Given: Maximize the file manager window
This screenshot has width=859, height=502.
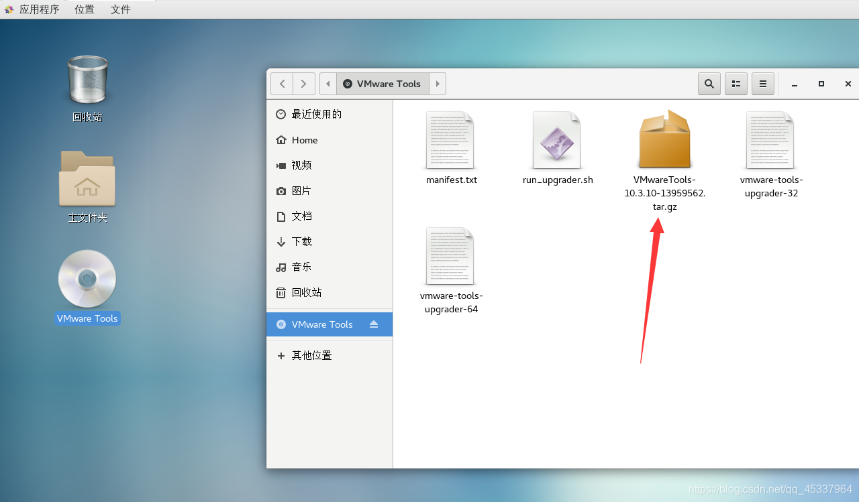Looking at the screenshot, I should coord(821,84).
